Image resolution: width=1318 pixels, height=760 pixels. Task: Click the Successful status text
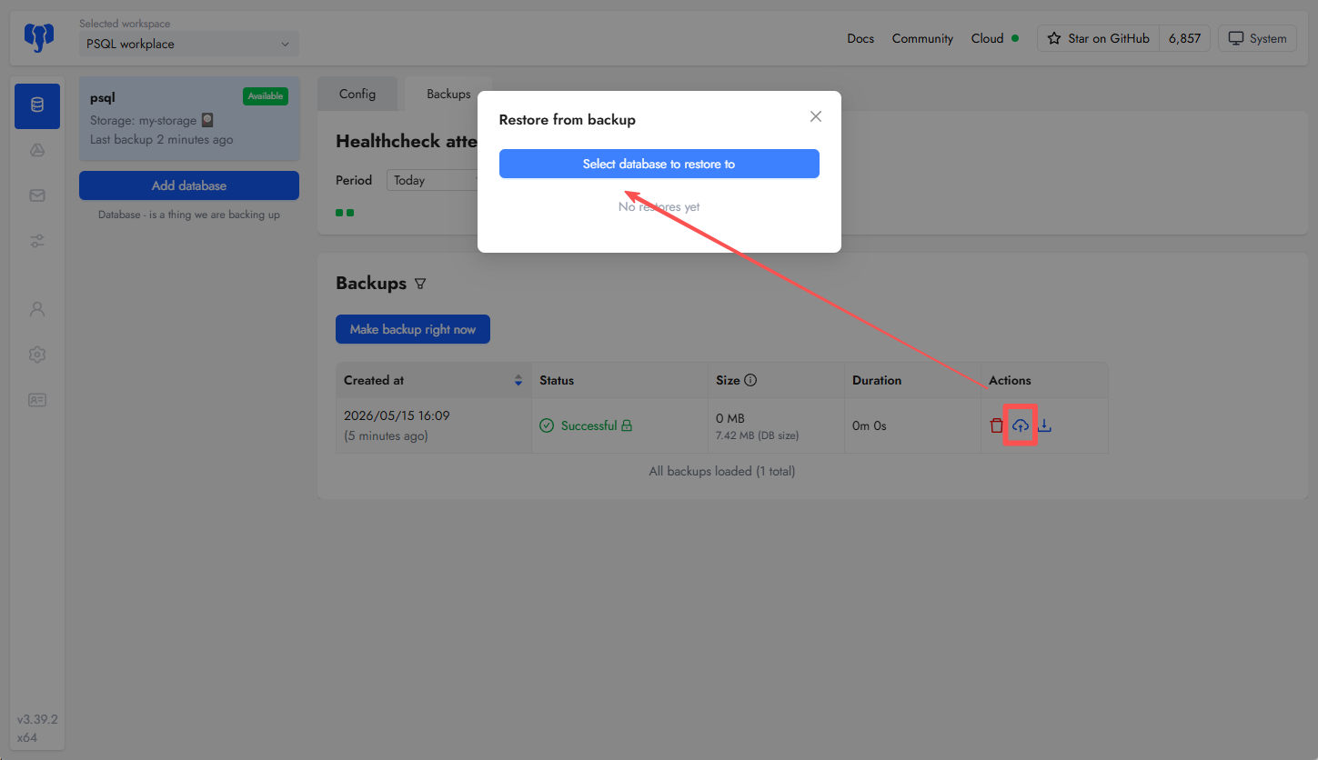589,425
